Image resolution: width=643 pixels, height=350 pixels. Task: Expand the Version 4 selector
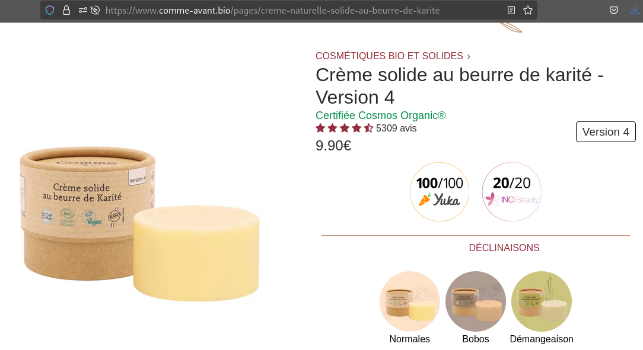tap(606, 132)
